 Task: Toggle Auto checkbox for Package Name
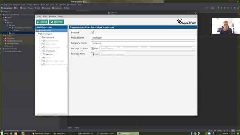point(92,54)
